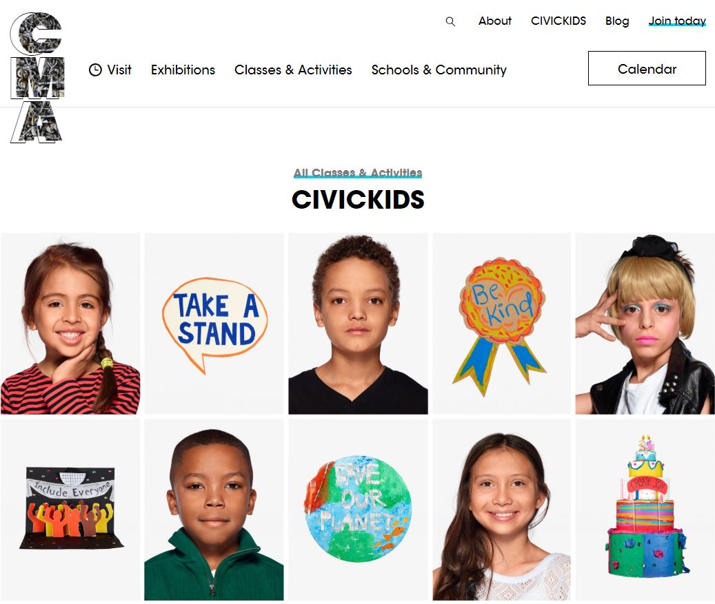Click the clock icon beside Visit
Viewport: 715px width, 604px height.
95,70
